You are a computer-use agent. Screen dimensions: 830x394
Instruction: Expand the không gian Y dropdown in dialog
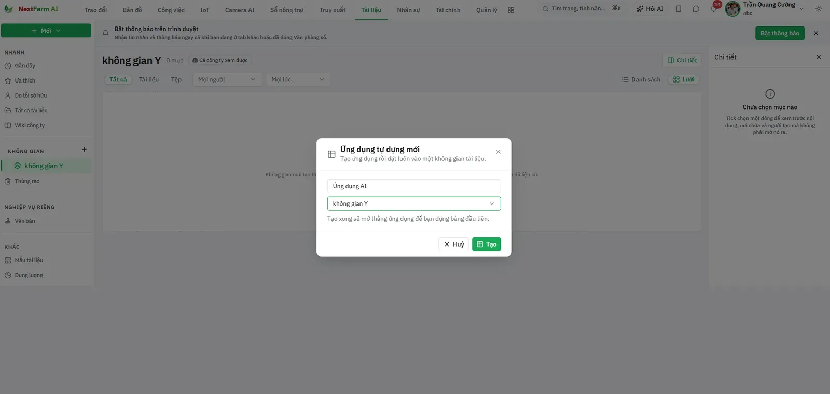[x=414, y=203]
